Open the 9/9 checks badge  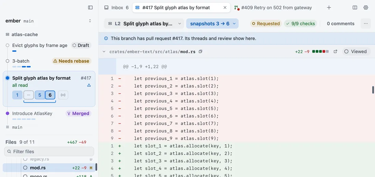pos(300,23)
